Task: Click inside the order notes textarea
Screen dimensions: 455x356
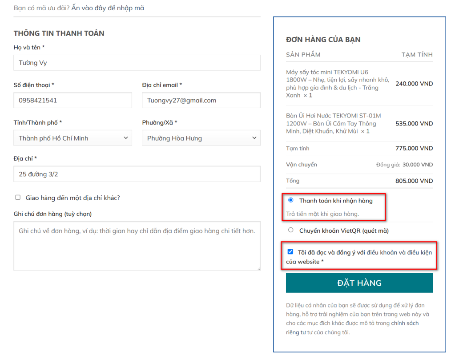Action: tap(137, 246)
